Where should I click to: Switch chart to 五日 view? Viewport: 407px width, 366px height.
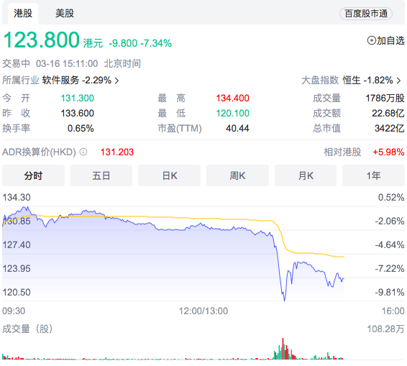point(101,175)
